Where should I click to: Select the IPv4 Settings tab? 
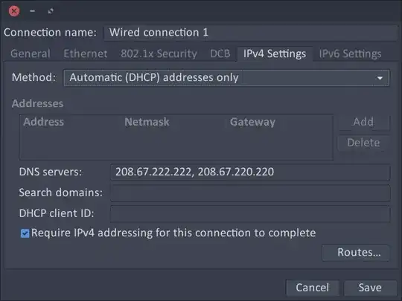(x=275, y=54)
